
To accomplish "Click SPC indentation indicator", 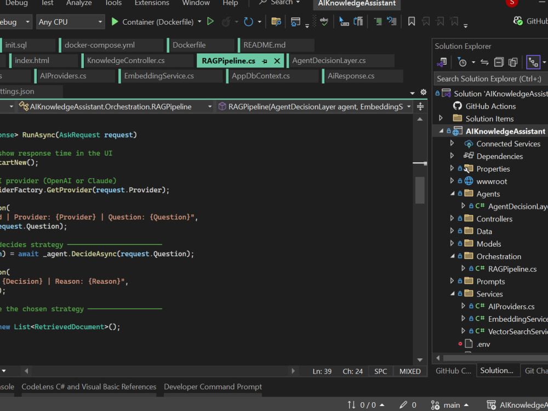I will point(381,372).
